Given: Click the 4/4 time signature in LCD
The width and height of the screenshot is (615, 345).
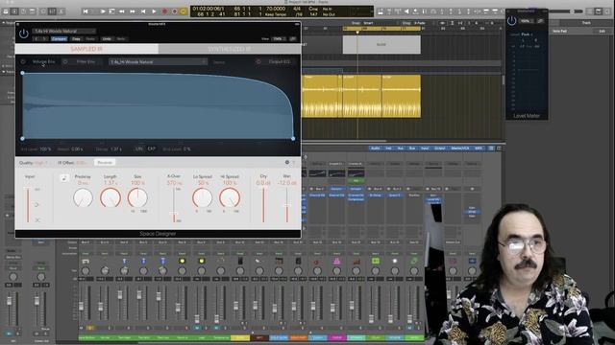Looking at the screenshot, I should (x=297, y=9).
